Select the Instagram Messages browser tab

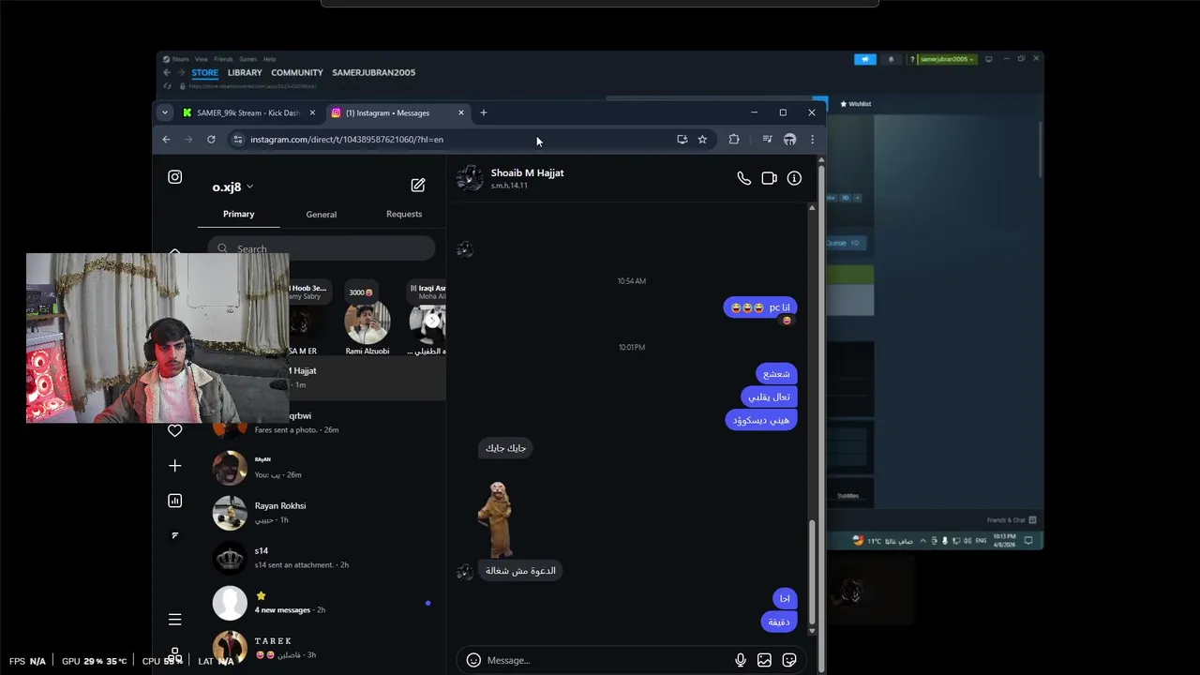coord(398,112)
